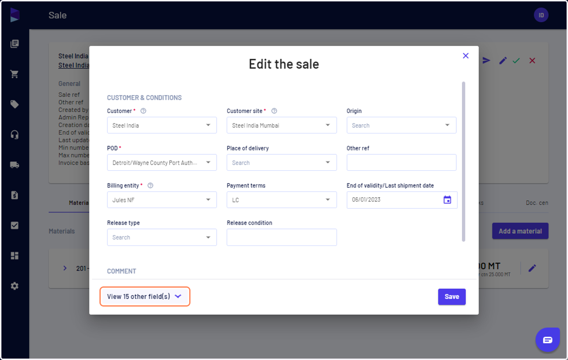Screen dimensions: 568x360
Task: Click the green checkmark validate icon
Action: click(516, 61)
